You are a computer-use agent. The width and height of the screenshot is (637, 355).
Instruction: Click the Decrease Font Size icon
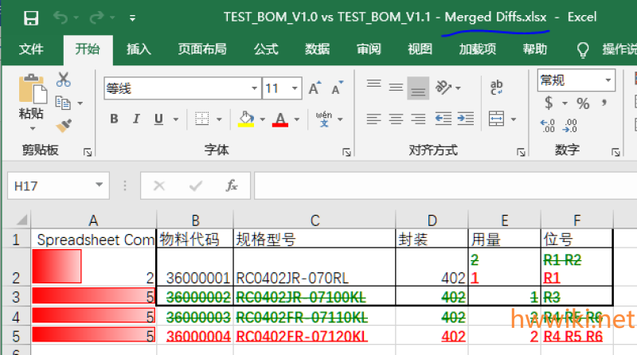(x=337, y=88)
